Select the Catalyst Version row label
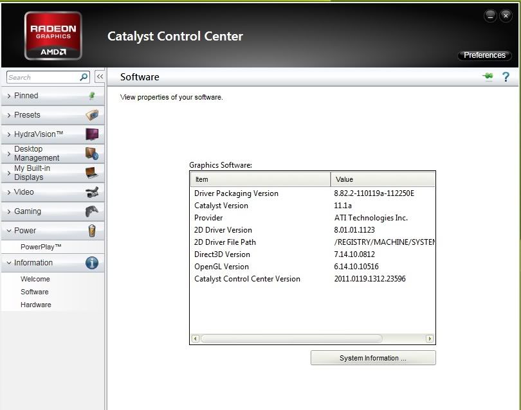 [221, 206]
